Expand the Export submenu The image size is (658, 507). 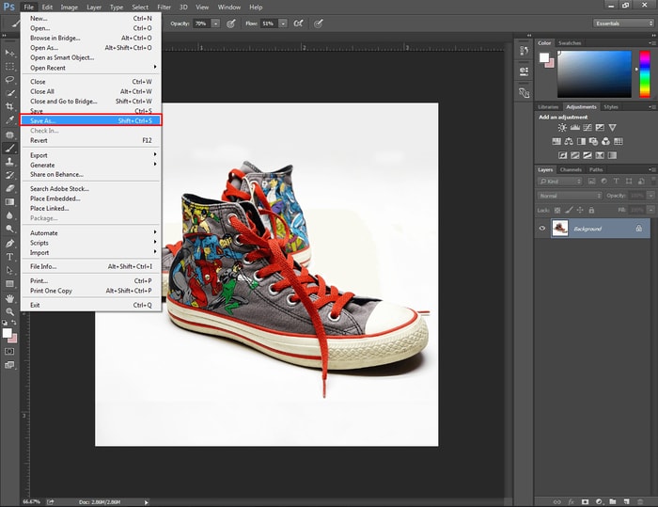[x=90, y=155]
